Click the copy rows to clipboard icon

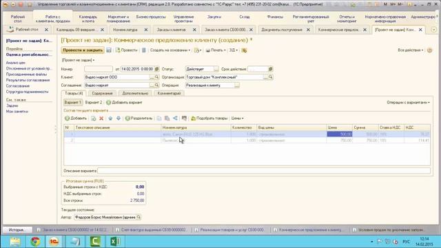(x=159, y=118)
